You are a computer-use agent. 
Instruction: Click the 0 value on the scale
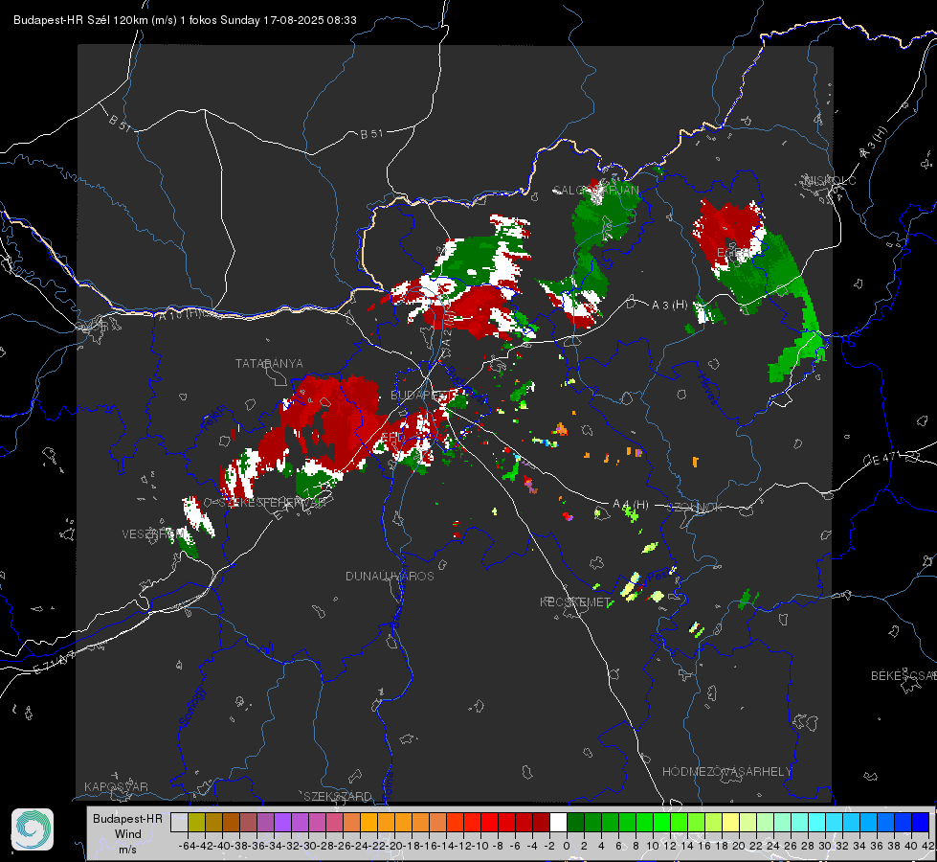click(567, 846)
